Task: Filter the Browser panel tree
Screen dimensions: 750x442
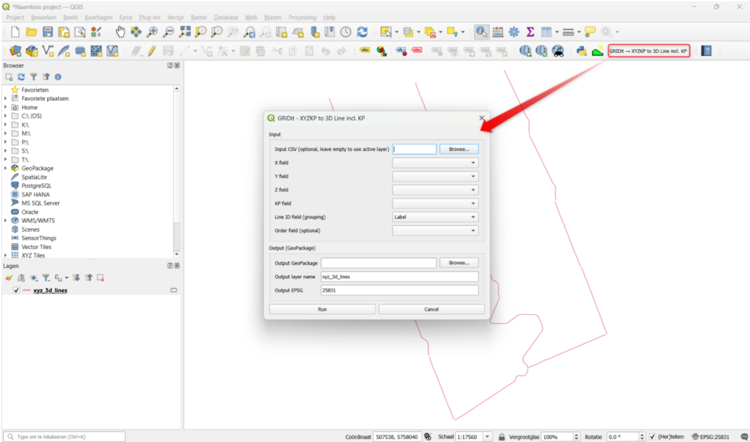Action: point(33,77)
